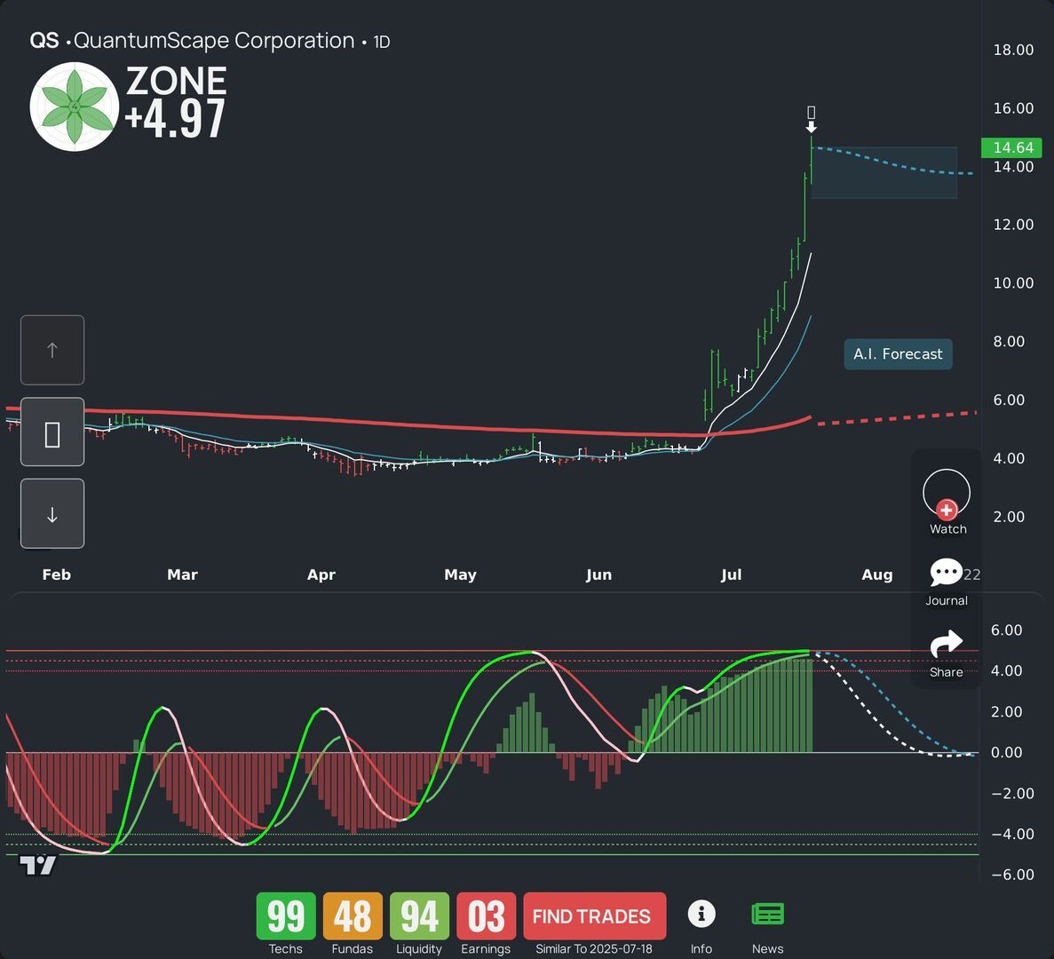The height and width of the screenshot is (959, 1054).
Task: Click the Jul label on time axis
Action: (x=732, y=575)
